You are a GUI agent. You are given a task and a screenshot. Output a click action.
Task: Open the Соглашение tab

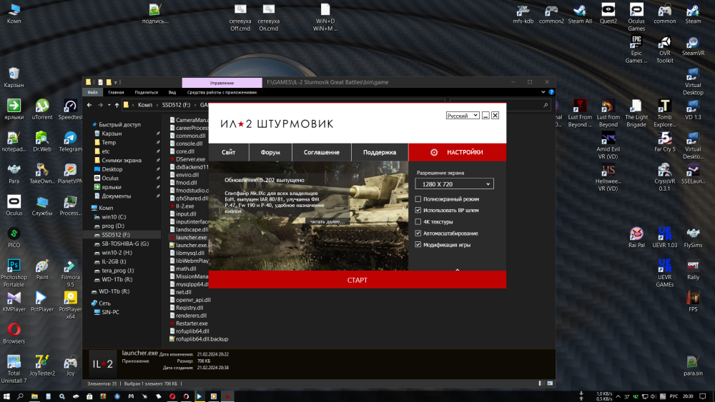322,152
